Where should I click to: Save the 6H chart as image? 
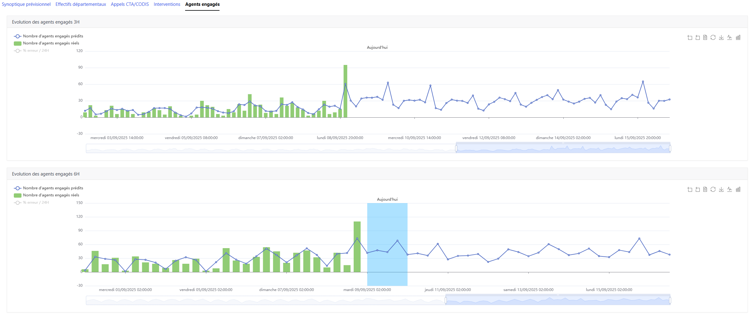[x=721, y=189]
